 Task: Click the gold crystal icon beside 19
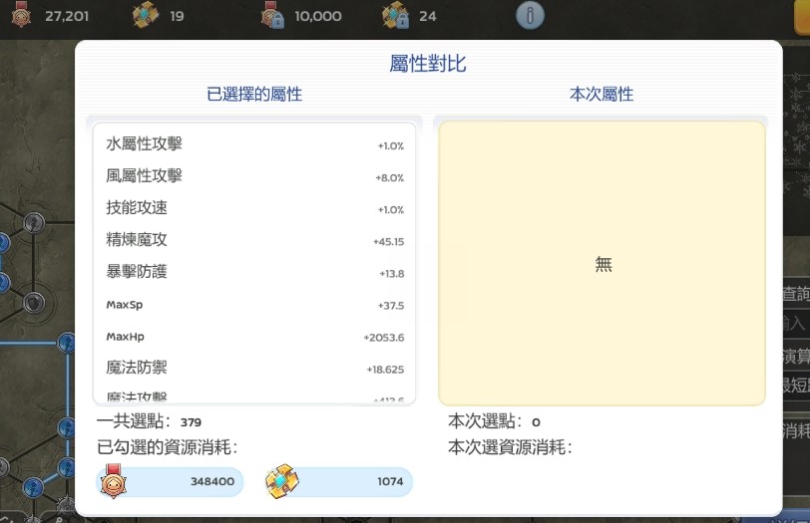(146, 14)
